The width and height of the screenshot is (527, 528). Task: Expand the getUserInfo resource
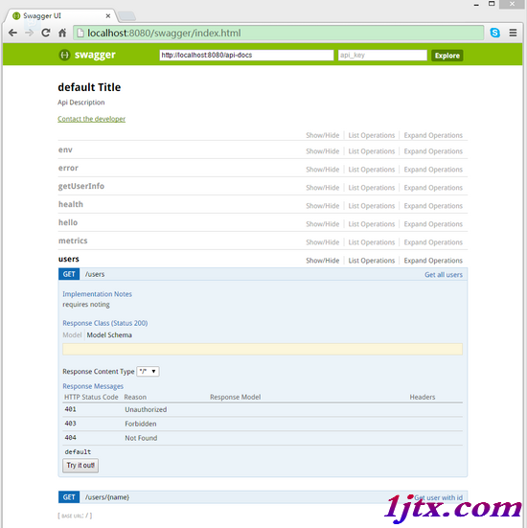pos(81,186)
